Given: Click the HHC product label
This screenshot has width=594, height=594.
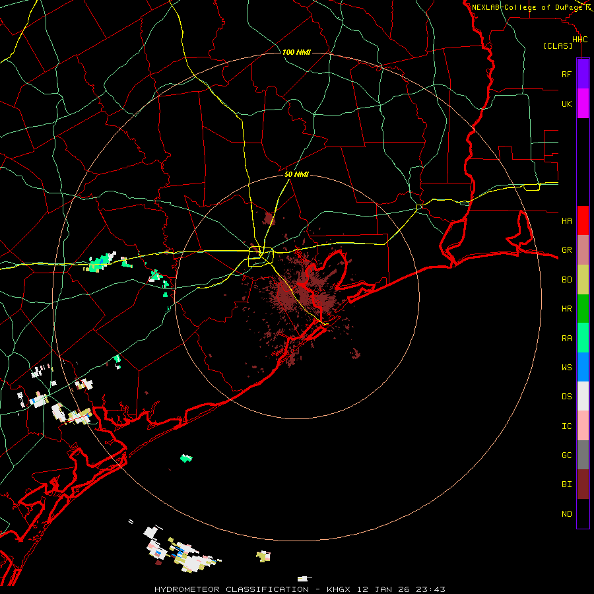Looking at the screenshot, I should click(579, 40).
